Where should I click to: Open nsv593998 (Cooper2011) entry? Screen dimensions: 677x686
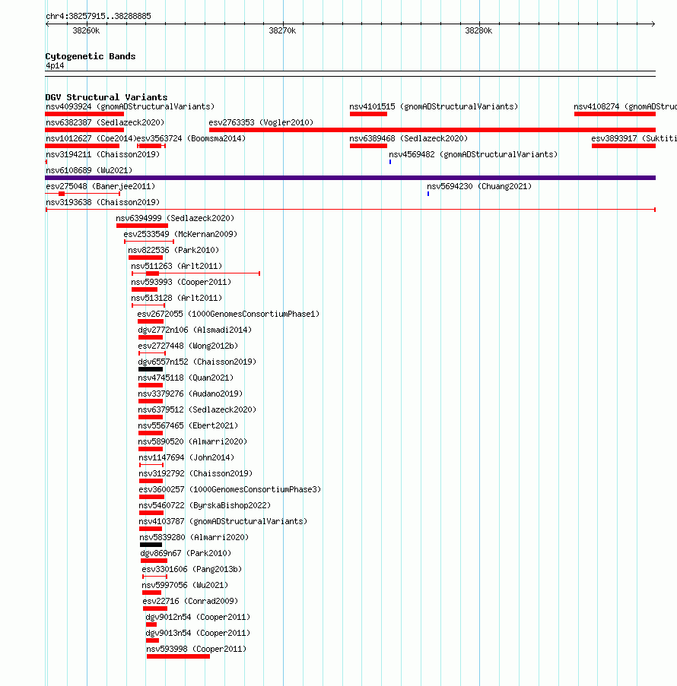(196, 650)
